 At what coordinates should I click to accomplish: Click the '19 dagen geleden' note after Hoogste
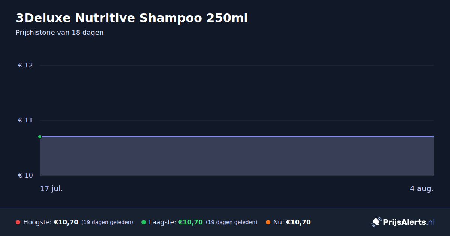point(107,222)
